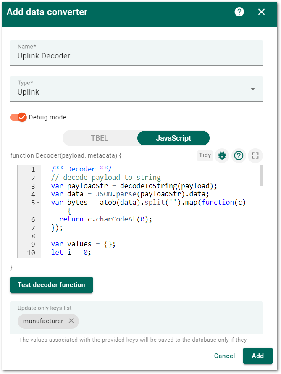
Task: Click the Name field containing Uplink Decoder
Action: [x=136, y=53]
